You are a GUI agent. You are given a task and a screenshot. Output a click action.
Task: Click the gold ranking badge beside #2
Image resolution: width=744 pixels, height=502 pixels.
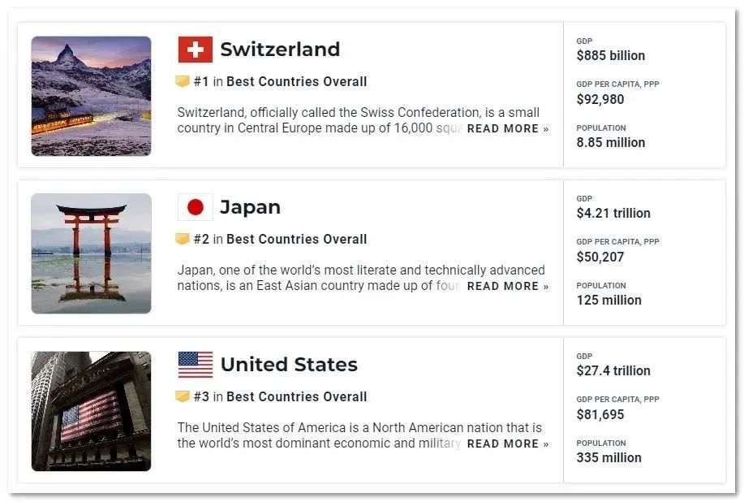point(183,239)
